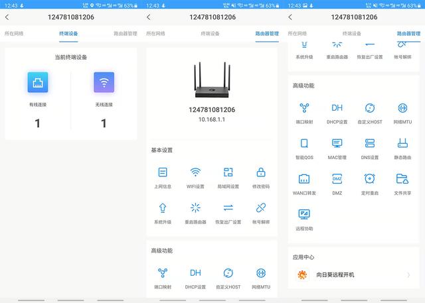Open 修改密码 lock icon in the middle screen
This screenshot has width=425, height=303.
(x=261, y=172)
